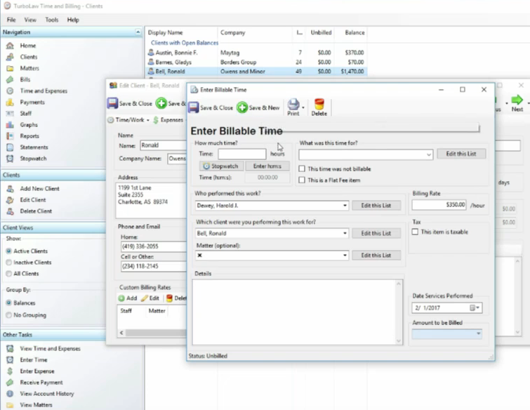Image resolution: width=530 pixels, height=410 pixels.
Task: Choose Delete Client task
Action: pyautogui.click(x=36, y=211)
